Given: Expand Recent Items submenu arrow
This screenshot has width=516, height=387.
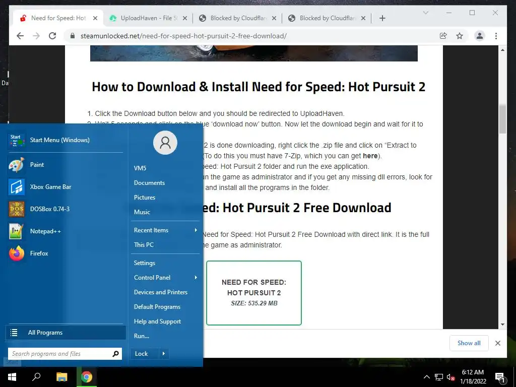Looking at the screenshot, I should point(196,230).
